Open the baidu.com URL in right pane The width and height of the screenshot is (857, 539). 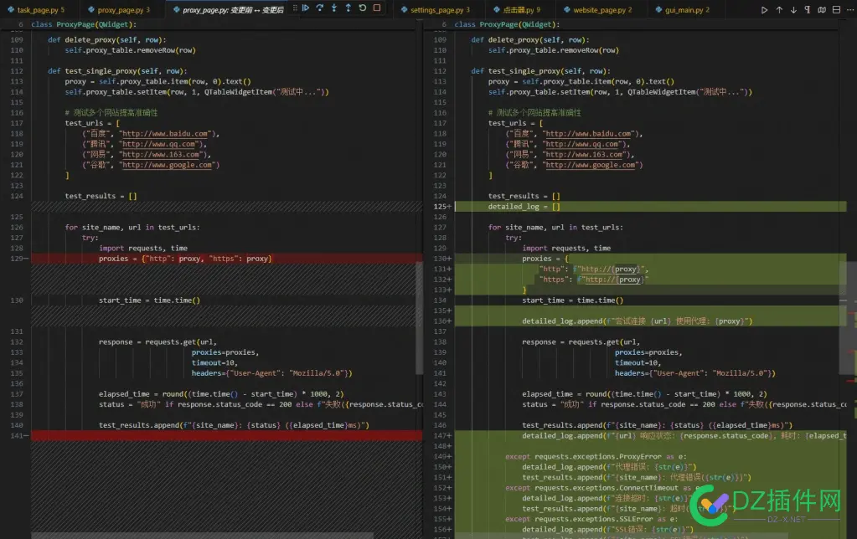pos(589,134)
